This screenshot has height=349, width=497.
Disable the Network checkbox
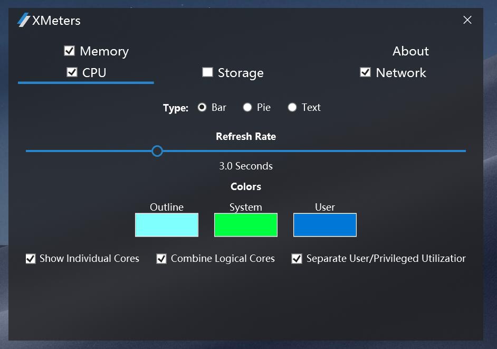click(x=365, y=72)
